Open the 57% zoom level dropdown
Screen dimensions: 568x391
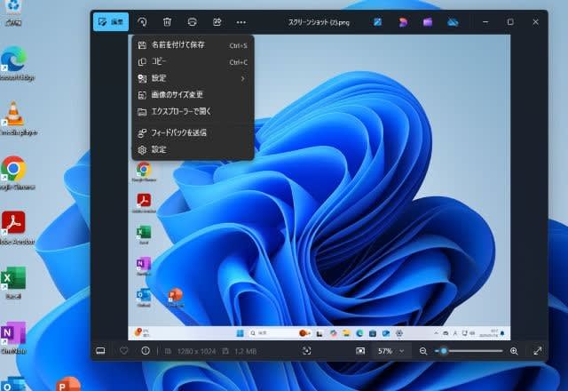(x=390, y=351)
